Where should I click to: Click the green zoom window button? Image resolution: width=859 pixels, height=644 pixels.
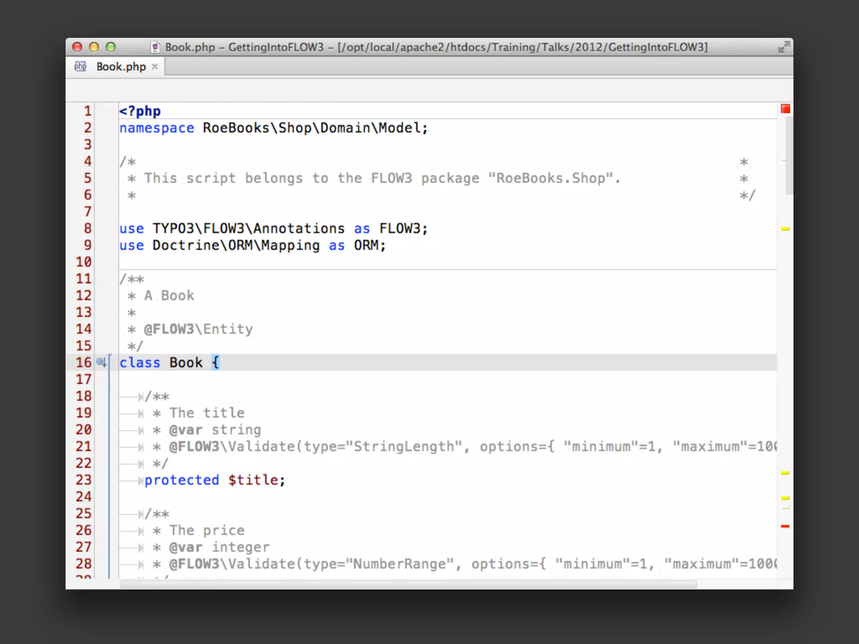pyautogui.click(x=111, y=47)
